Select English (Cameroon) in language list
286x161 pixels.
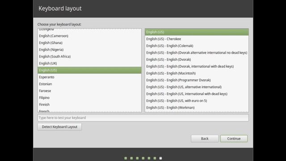[x=89, y=36]
